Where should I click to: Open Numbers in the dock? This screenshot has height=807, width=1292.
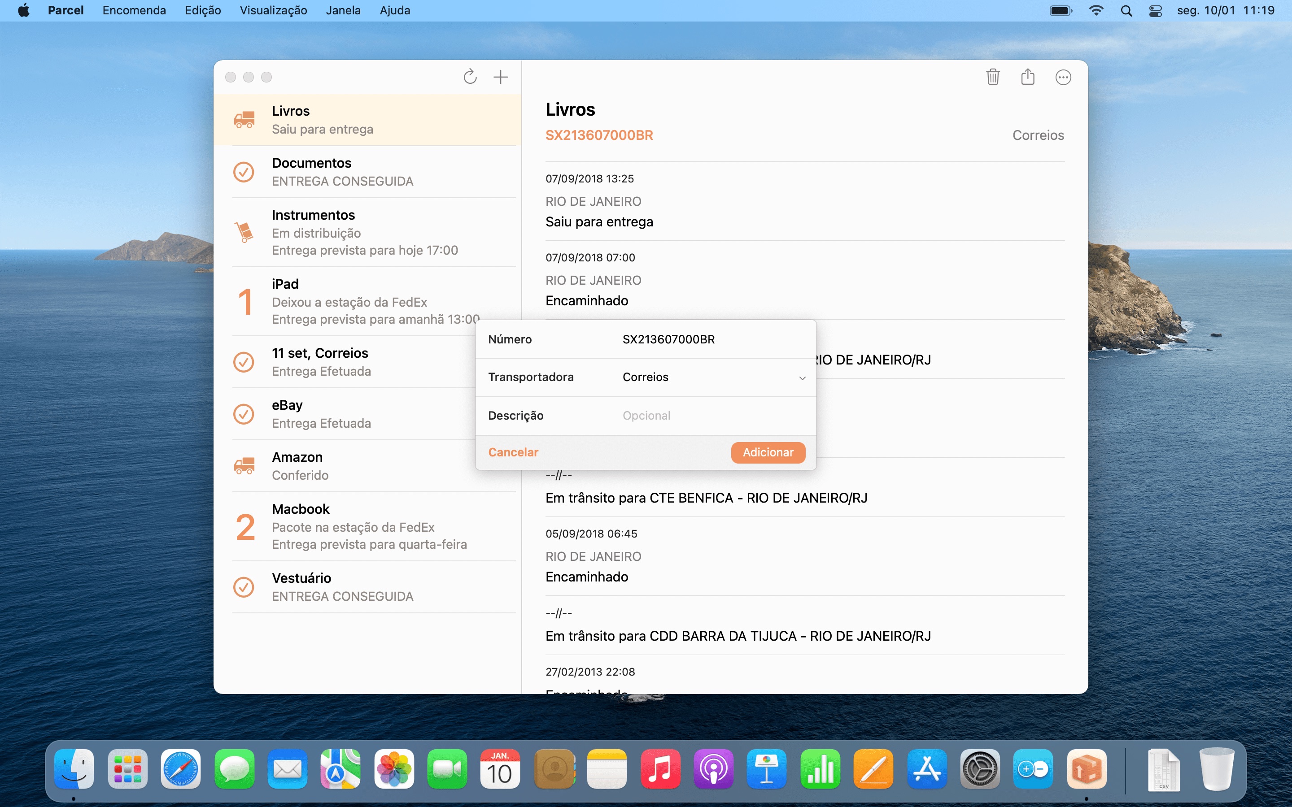tap(821, 769)
